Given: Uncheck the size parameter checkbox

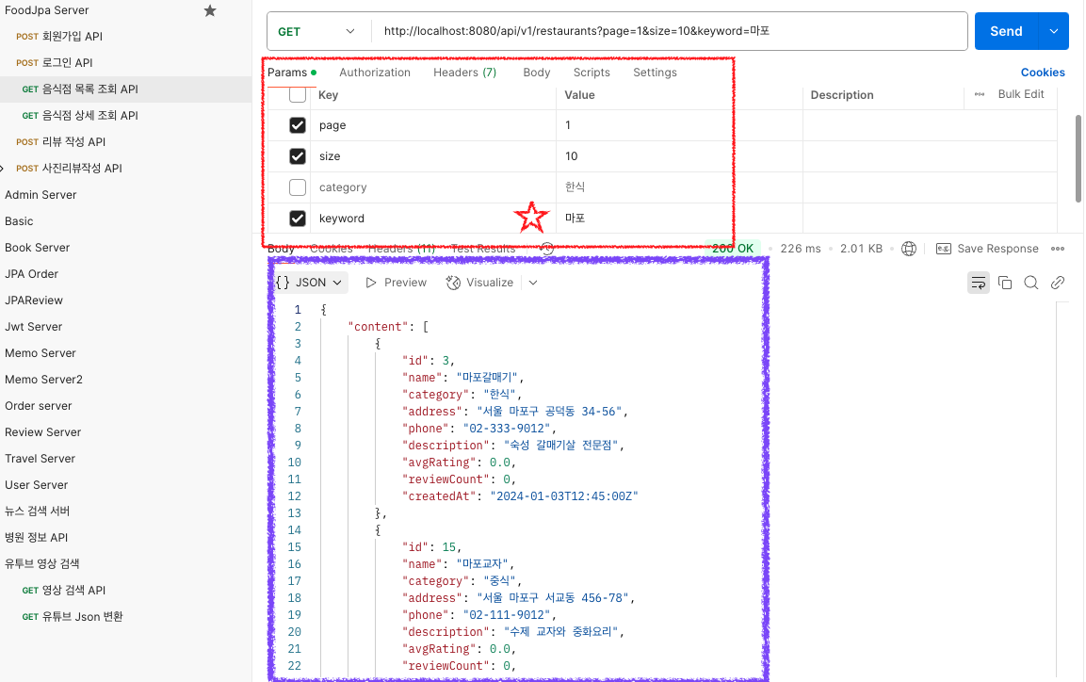Looking at the screenshot, I should [297, 156].
